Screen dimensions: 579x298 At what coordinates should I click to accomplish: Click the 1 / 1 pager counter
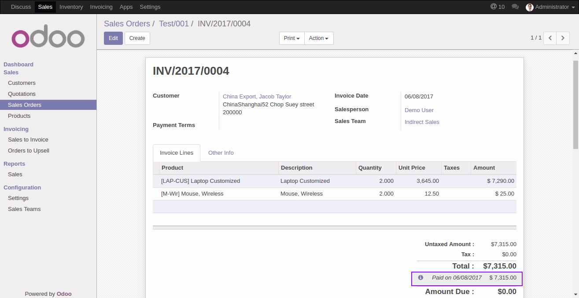(x=536, y=38)
